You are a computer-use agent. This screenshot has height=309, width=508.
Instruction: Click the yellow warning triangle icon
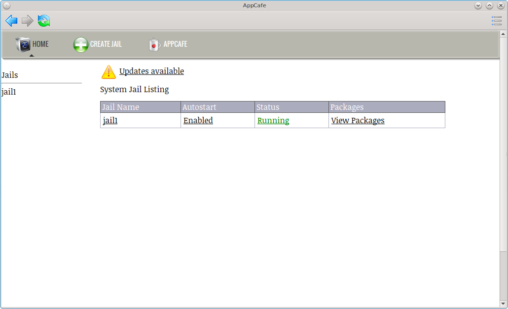point(109,72)
